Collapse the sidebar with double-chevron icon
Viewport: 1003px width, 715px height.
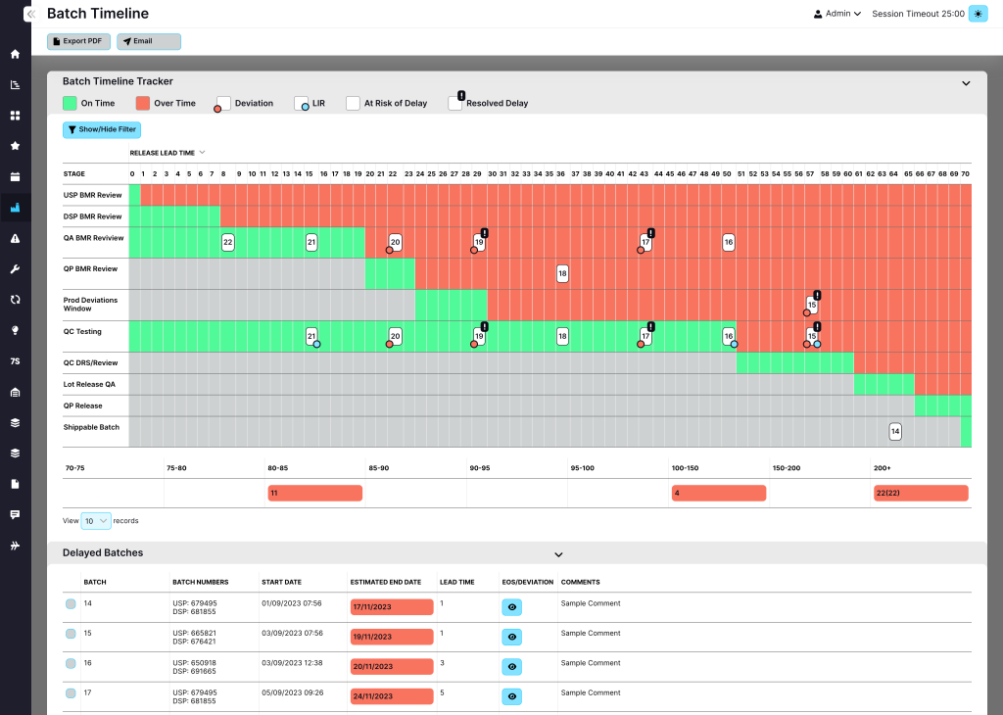pos(30,14)
